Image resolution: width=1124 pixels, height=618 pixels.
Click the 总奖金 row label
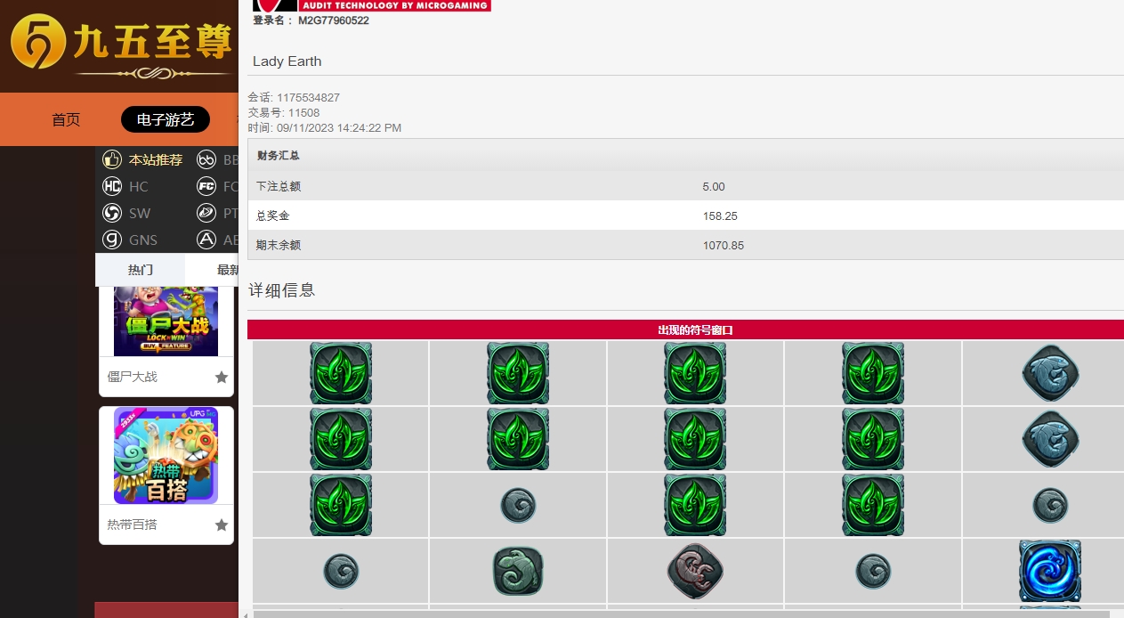click(x=272, y=216)
